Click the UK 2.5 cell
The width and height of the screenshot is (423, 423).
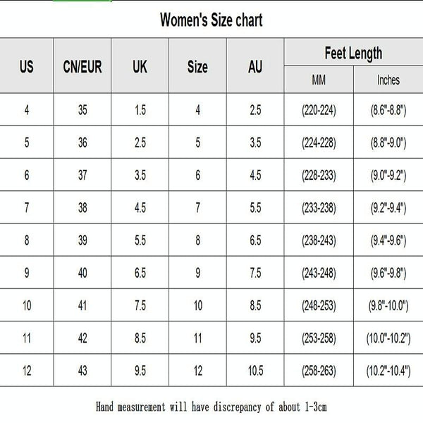[140, 143]
